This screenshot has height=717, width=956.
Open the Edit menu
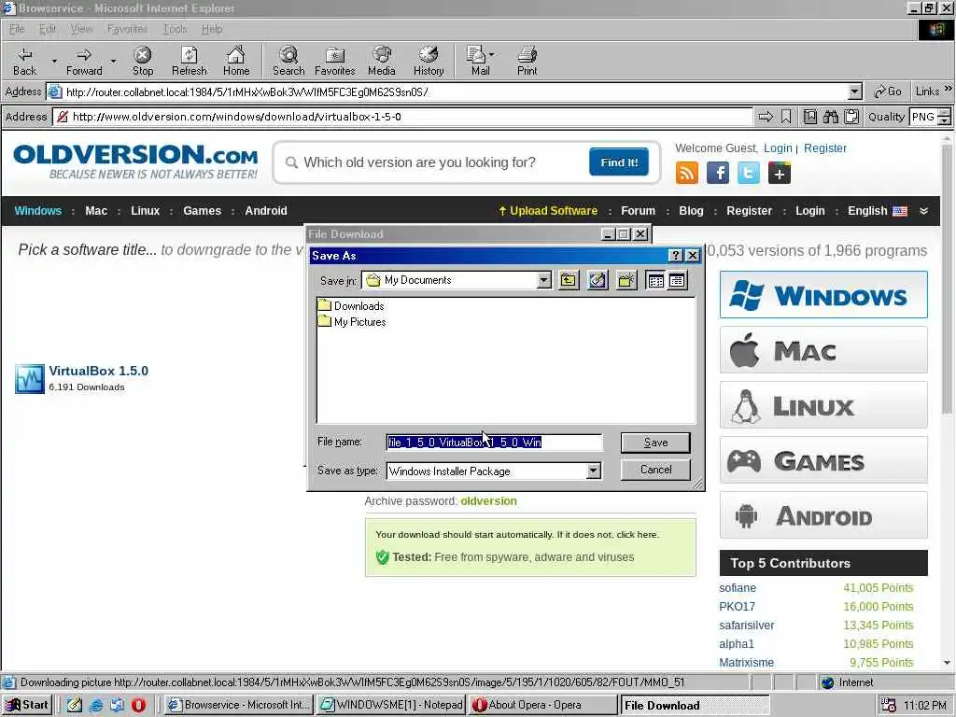coord(47,29)
